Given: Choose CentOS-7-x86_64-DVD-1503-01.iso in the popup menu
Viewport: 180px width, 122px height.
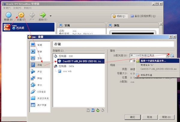Looking at the screenshot, I should 157,69.
